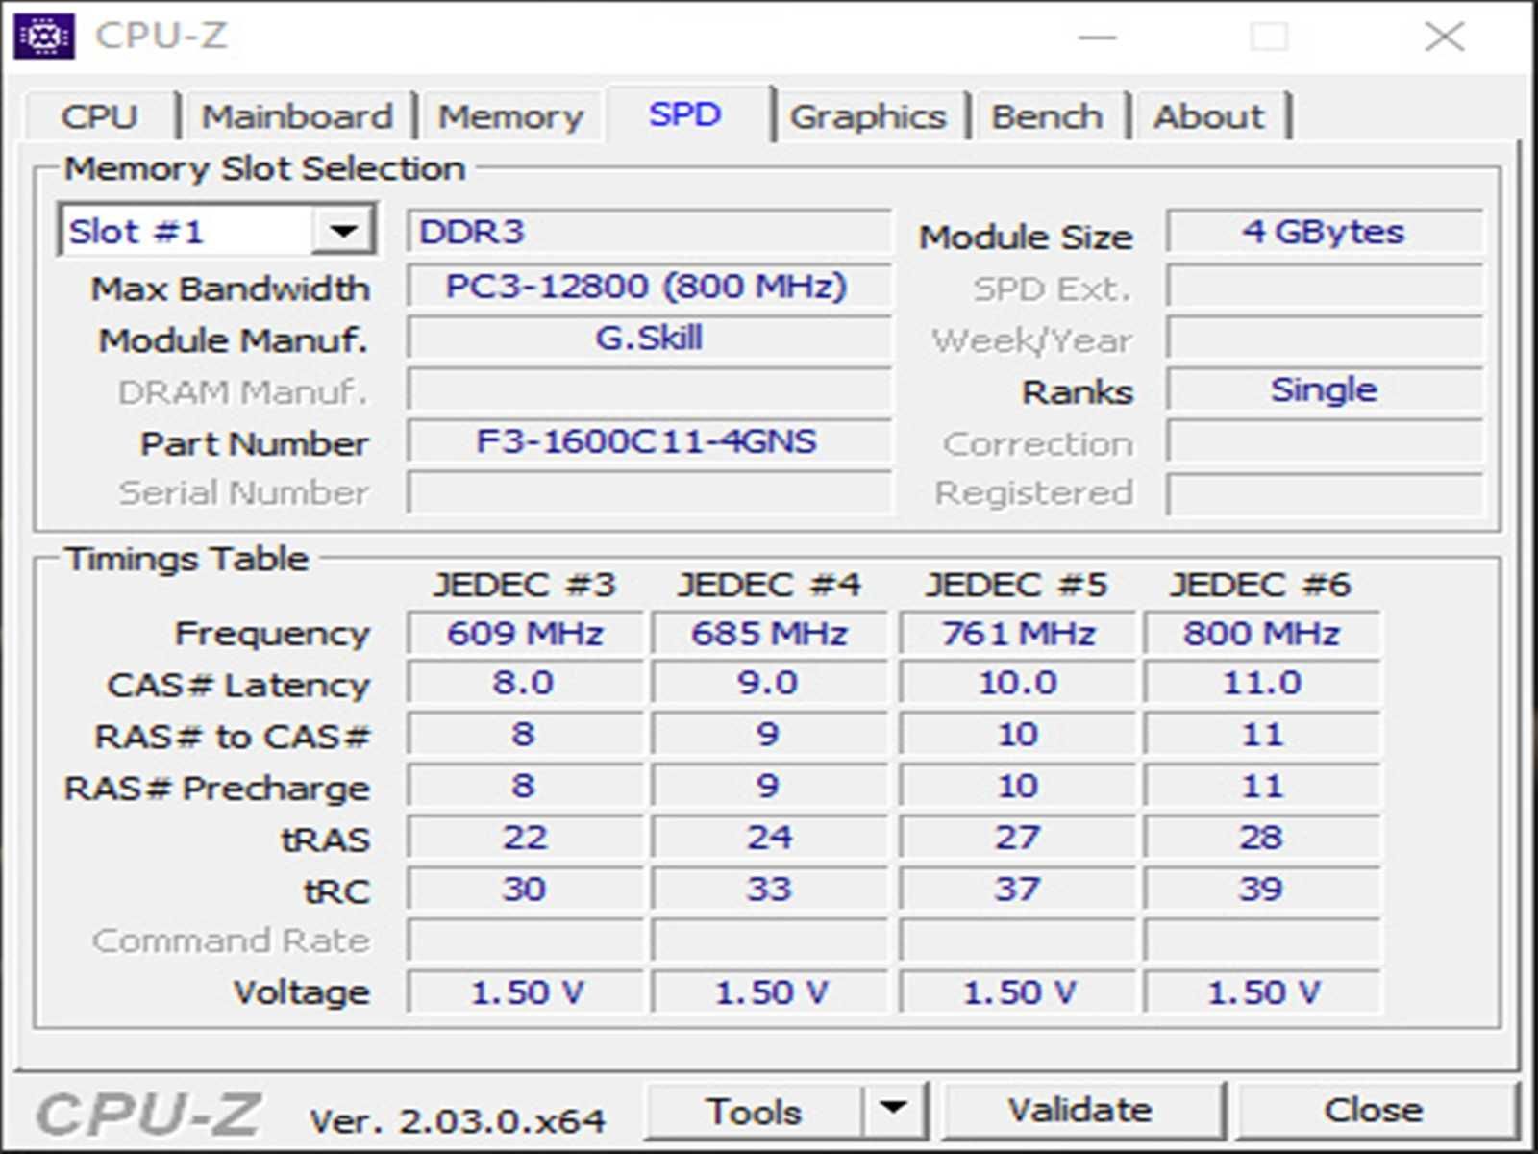Screen dimensions: 1538x1154
Task: Click tRAS value 27
Action: 1017,837
